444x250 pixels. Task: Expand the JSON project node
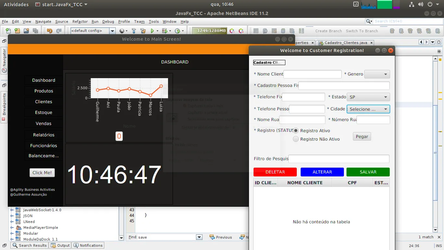[12, 216]
